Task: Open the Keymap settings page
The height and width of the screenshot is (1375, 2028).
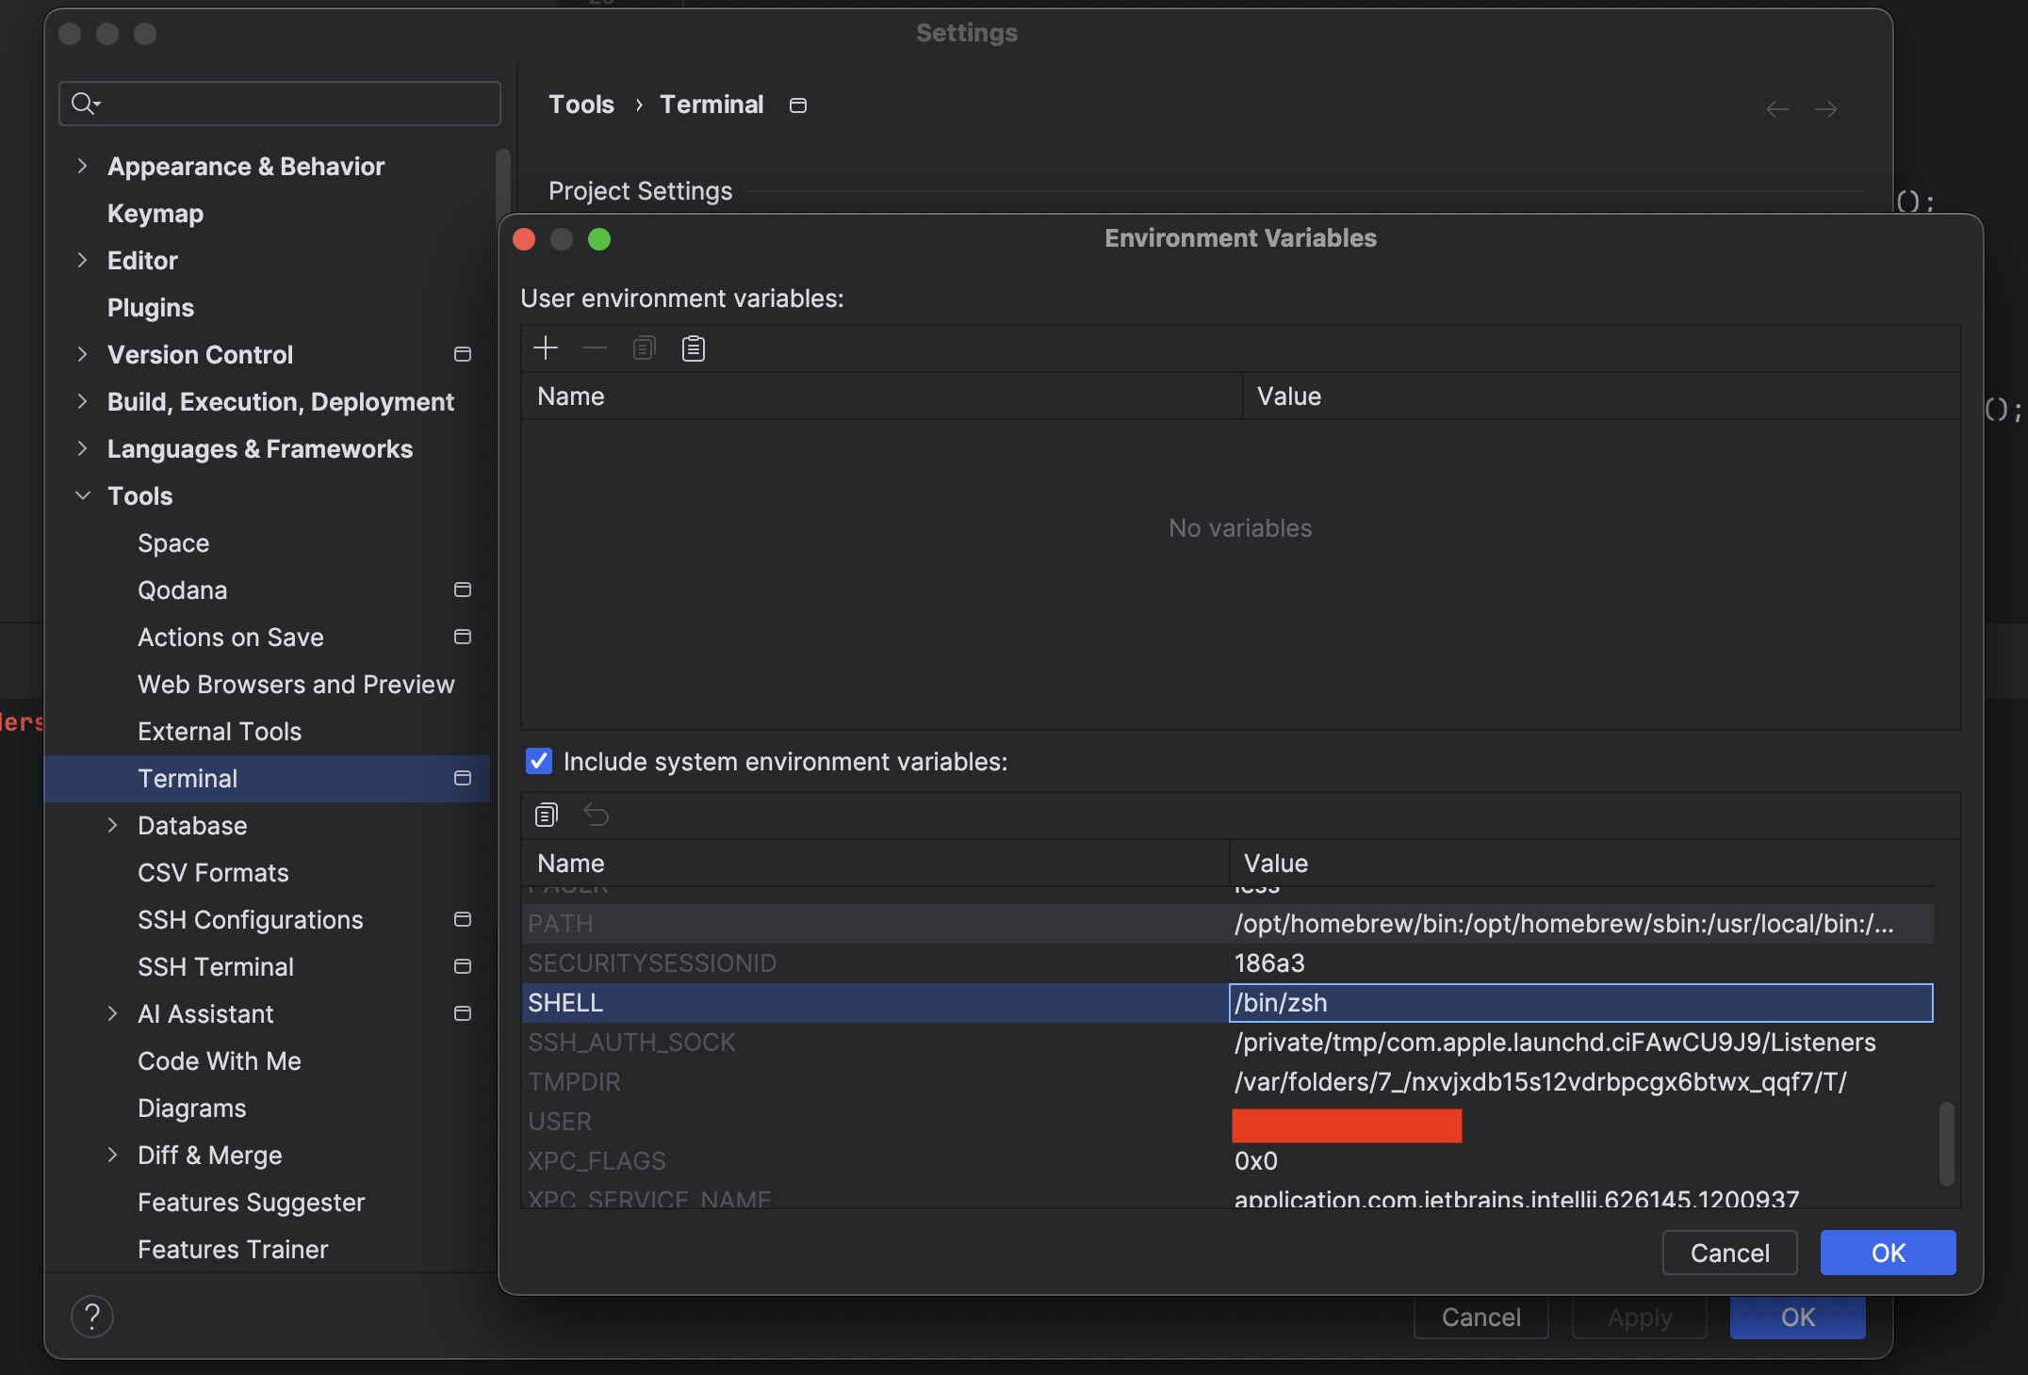Action: 155,214
